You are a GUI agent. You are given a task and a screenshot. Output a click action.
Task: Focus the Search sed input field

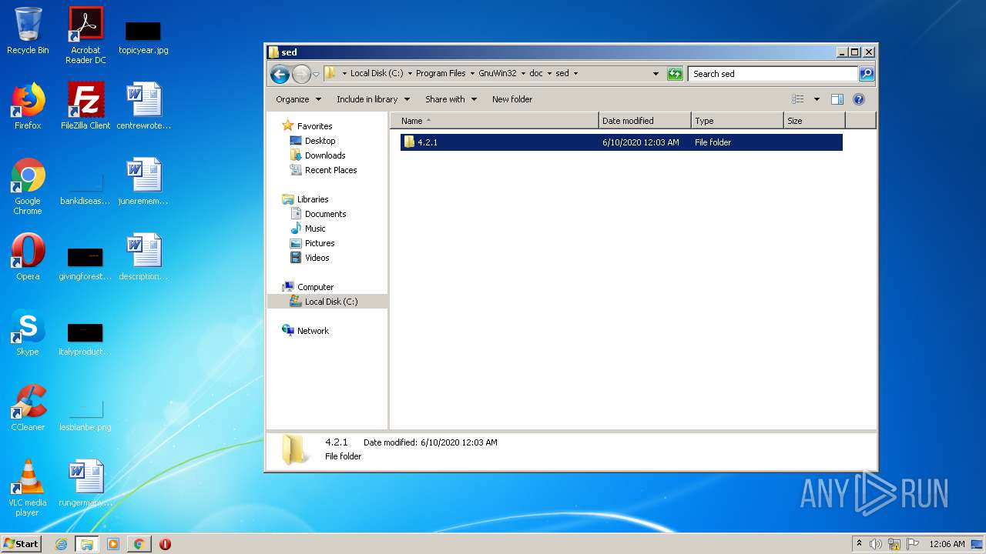(773, 74)
